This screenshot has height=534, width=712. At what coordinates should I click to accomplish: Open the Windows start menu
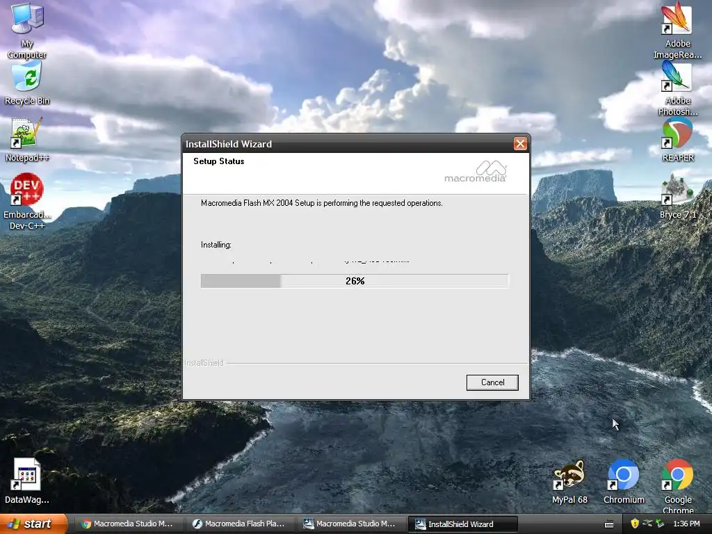(33, 524)
